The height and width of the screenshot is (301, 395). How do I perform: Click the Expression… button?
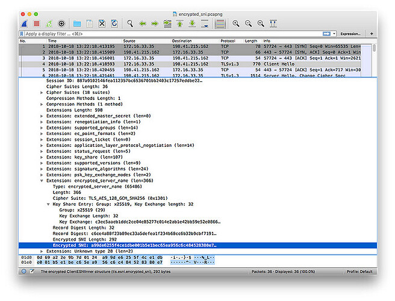tap(350, 34)
